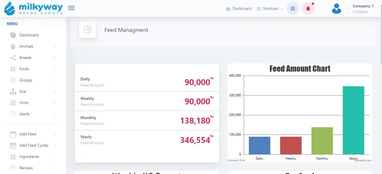Image resolution: width=382 pixels, height=174 pixels.
Task: Expand the Groups menu chevron
Action: (x=55, y=80)
